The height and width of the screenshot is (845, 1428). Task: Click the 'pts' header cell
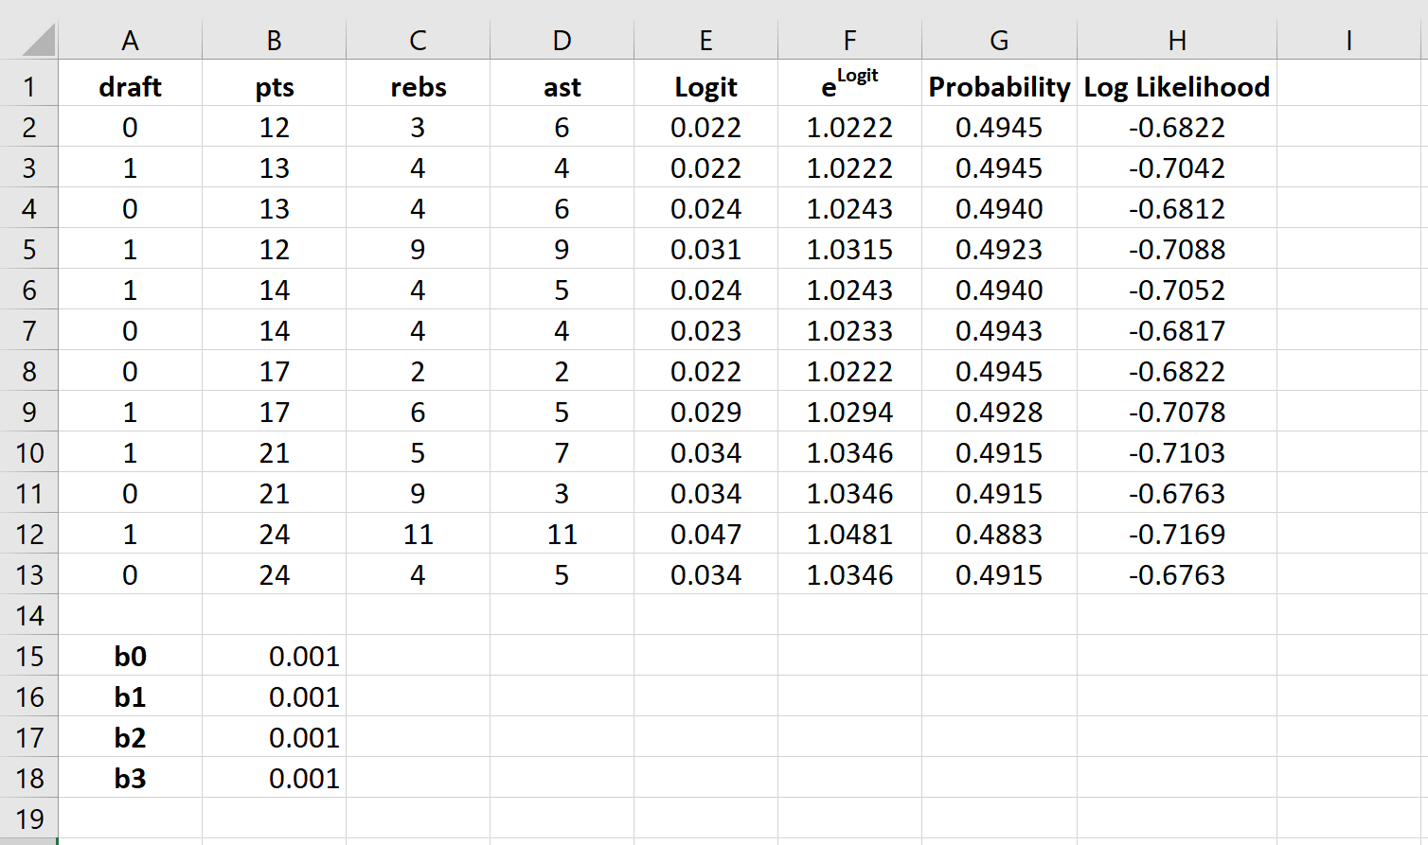click(x=275, y=87)
